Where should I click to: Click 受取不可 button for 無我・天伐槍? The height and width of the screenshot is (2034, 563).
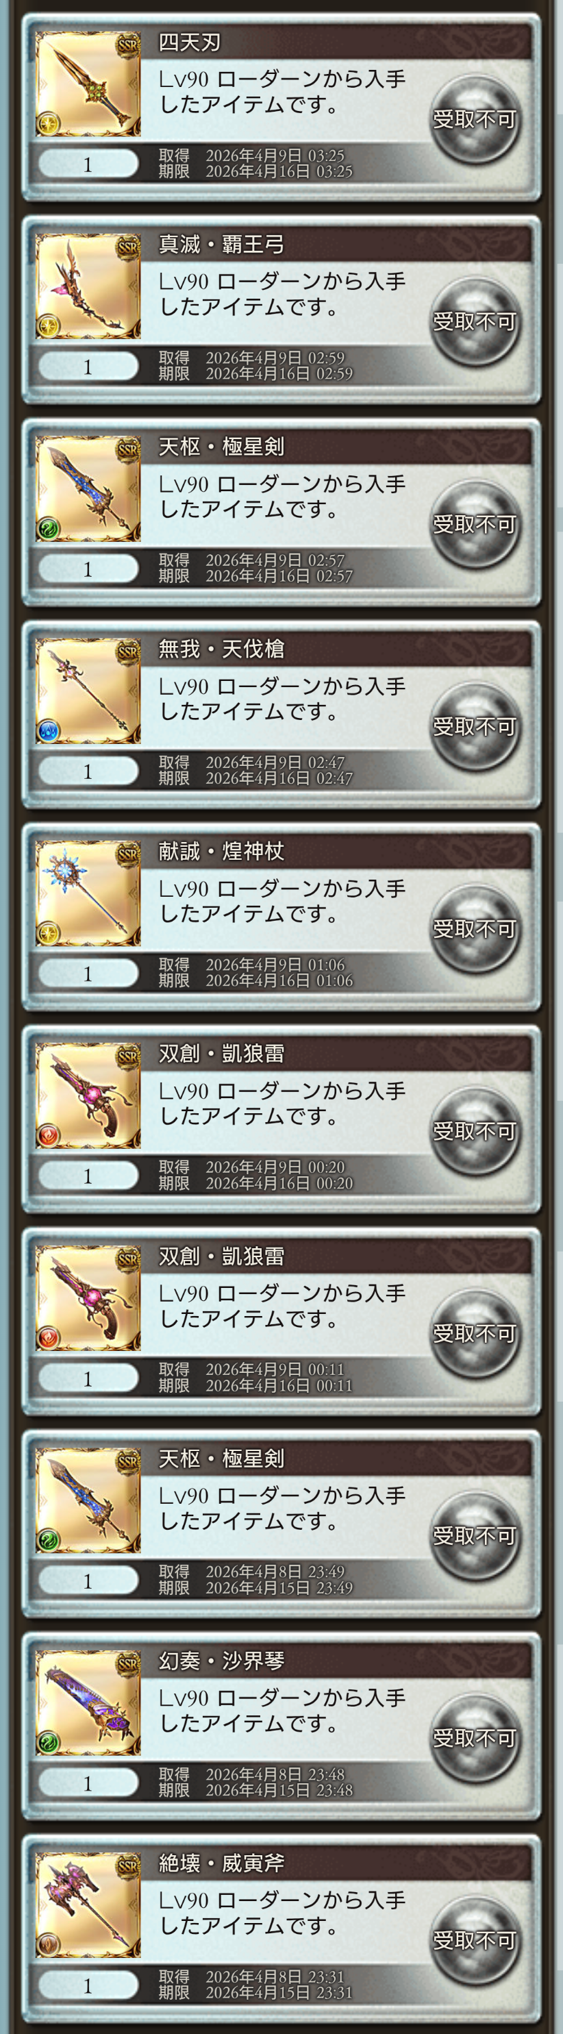475,726
